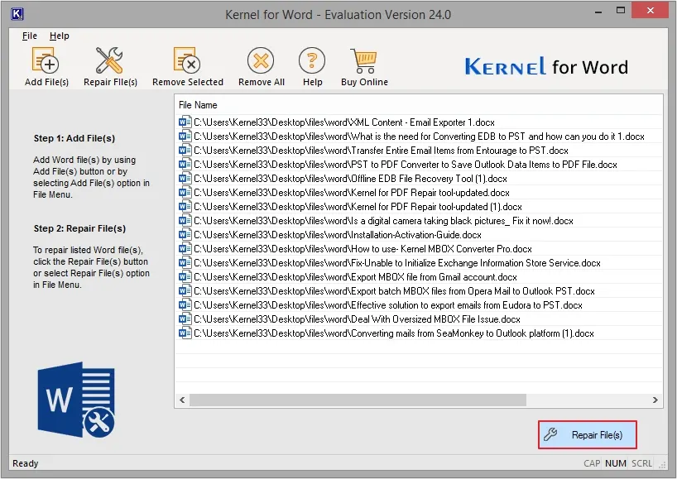
Task: Click the NUM indicator in status bar
Action: tap(615, 463)
